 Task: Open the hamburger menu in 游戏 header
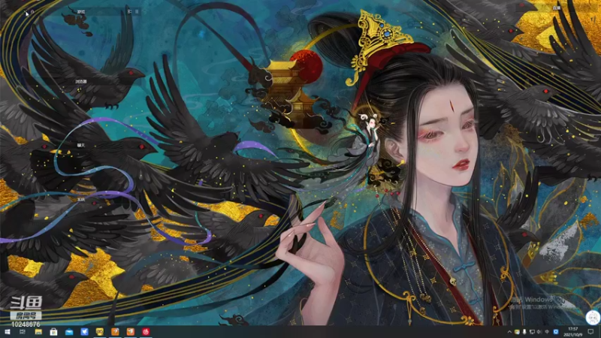point(137,12)
